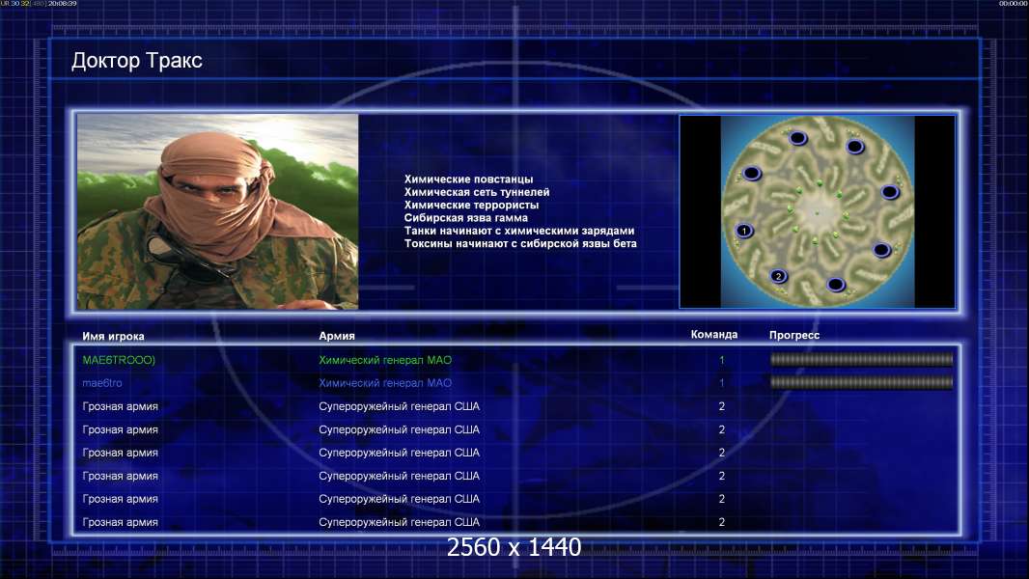Select the blue mae6tro player name
Image resolution: width=1029 pixels, height=579 pixels.
coord(101,383)
